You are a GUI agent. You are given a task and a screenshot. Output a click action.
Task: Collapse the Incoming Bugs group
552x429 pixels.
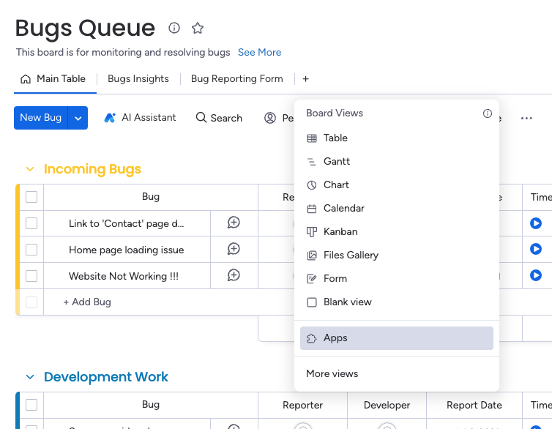click(30, 169)
